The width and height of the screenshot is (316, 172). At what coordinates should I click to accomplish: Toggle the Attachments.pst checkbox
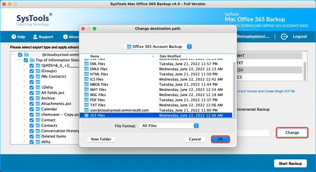click(x=31, y=104)
